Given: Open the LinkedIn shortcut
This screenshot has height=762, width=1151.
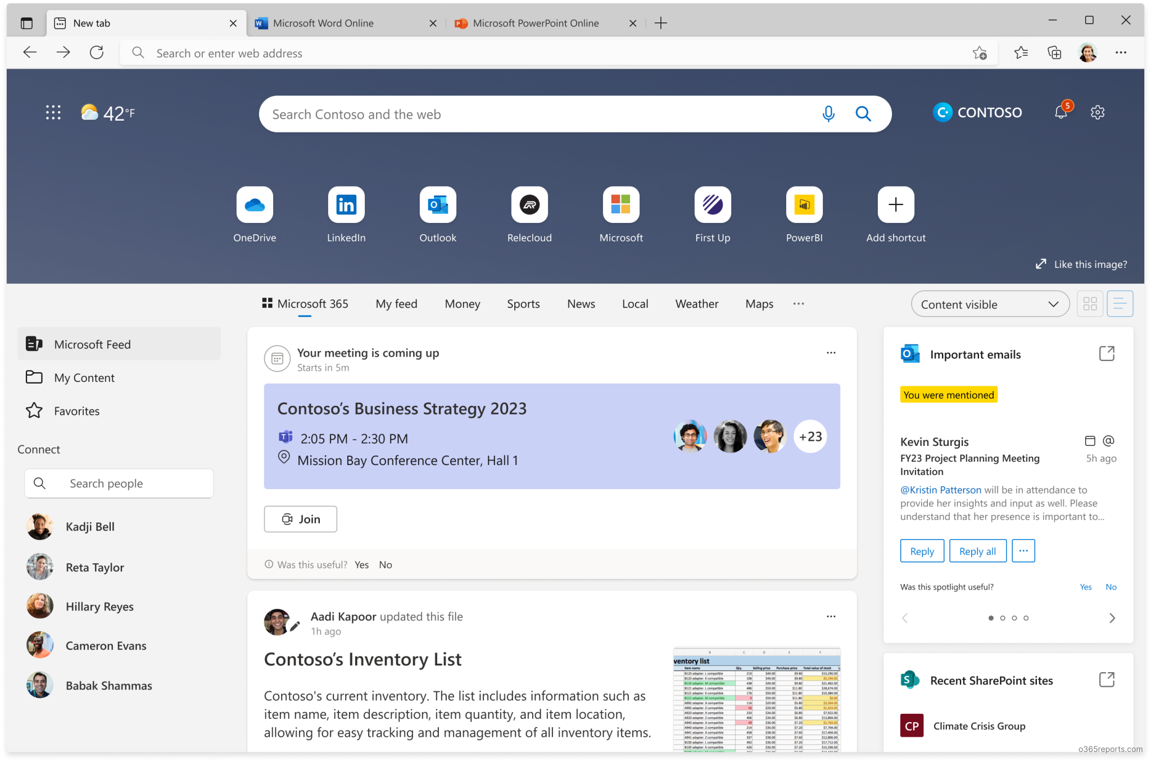Looking at the screenshot, I should (x=346, y=205).
